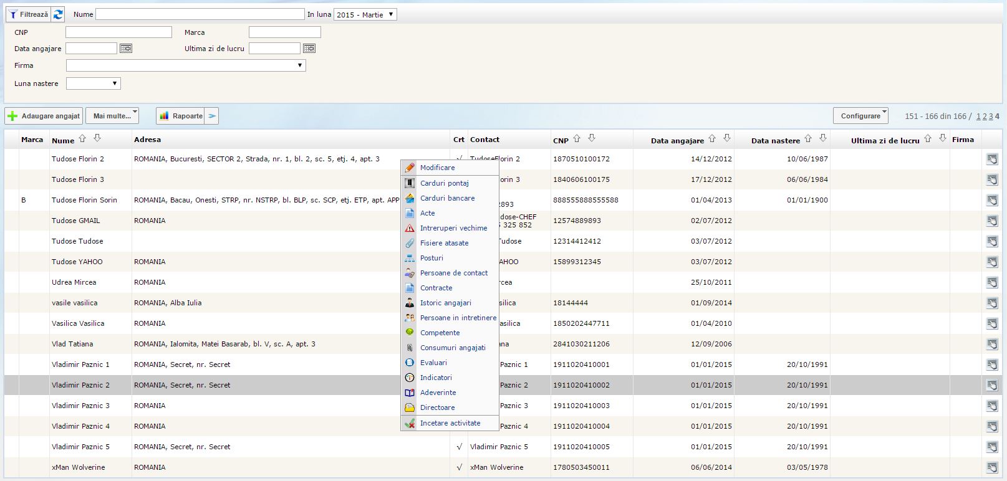Sort Data nastere column ascending
This screenshot has width=1007, height=481.
[808, 138]
